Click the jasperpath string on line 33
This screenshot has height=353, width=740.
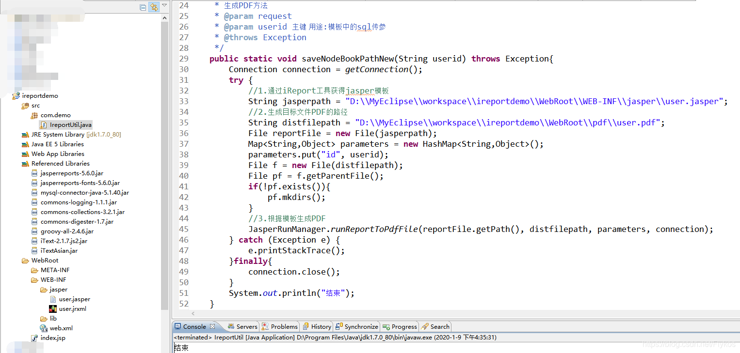[x=534, y=101]
